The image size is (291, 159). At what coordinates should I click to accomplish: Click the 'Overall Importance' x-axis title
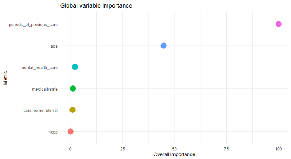click(174, 154)
